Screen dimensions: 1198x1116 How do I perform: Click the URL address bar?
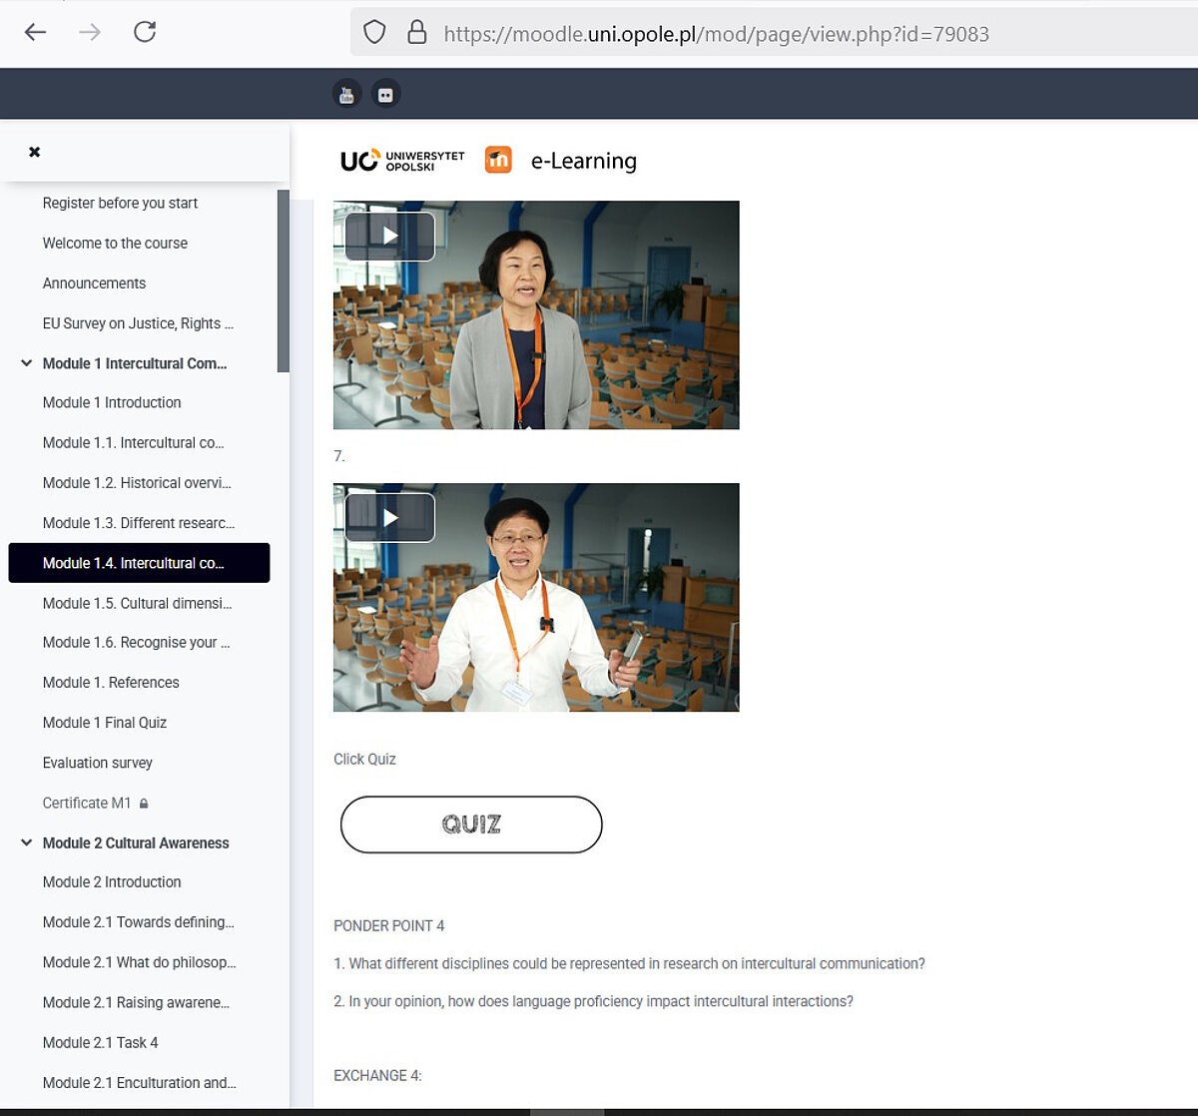716,34
